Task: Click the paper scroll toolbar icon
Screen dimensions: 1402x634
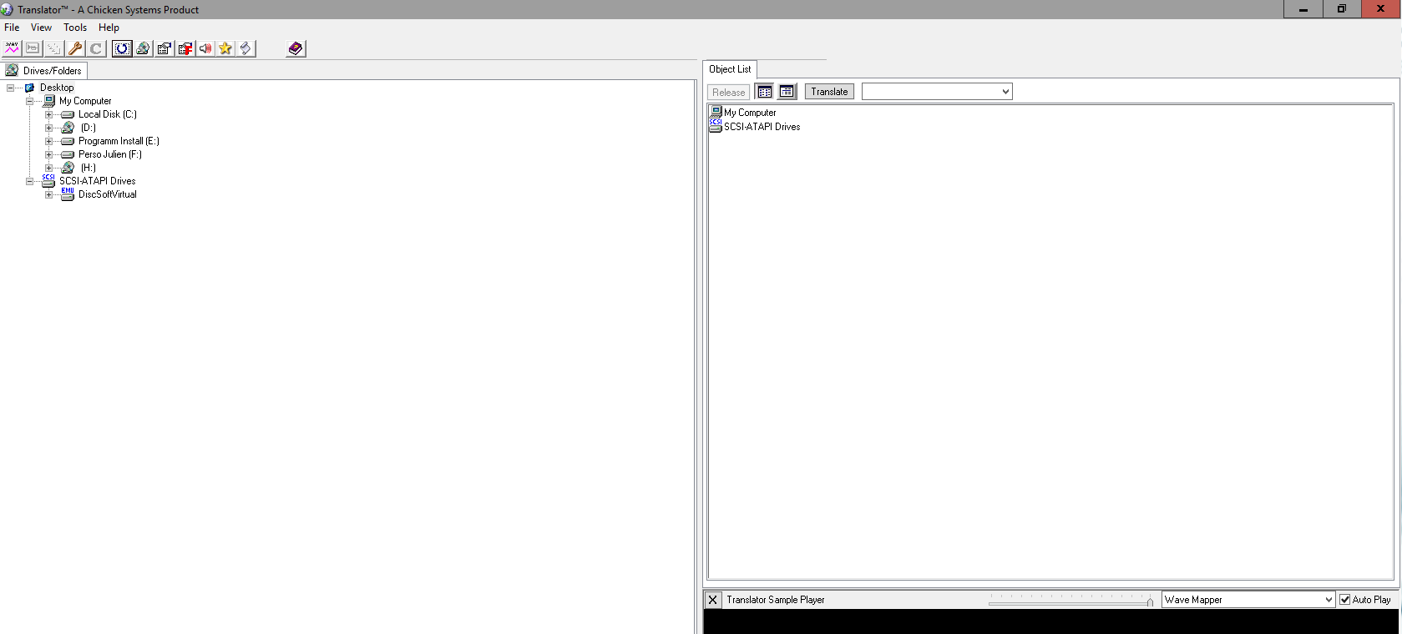Action: click(245, 48)
